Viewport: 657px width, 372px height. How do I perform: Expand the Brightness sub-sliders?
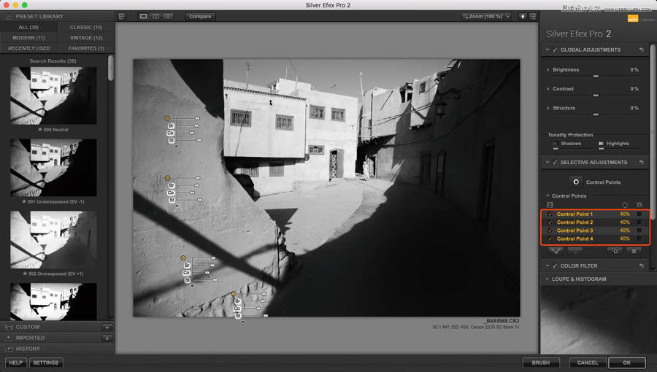click(548, 70)
